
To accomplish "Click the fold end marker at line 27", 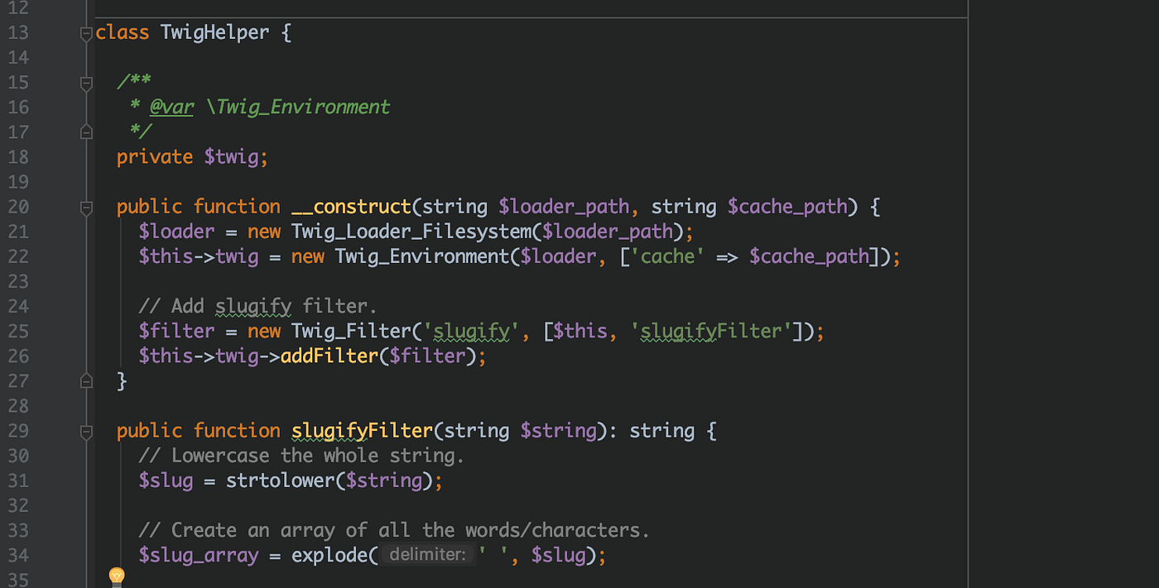I will (85, 380).
